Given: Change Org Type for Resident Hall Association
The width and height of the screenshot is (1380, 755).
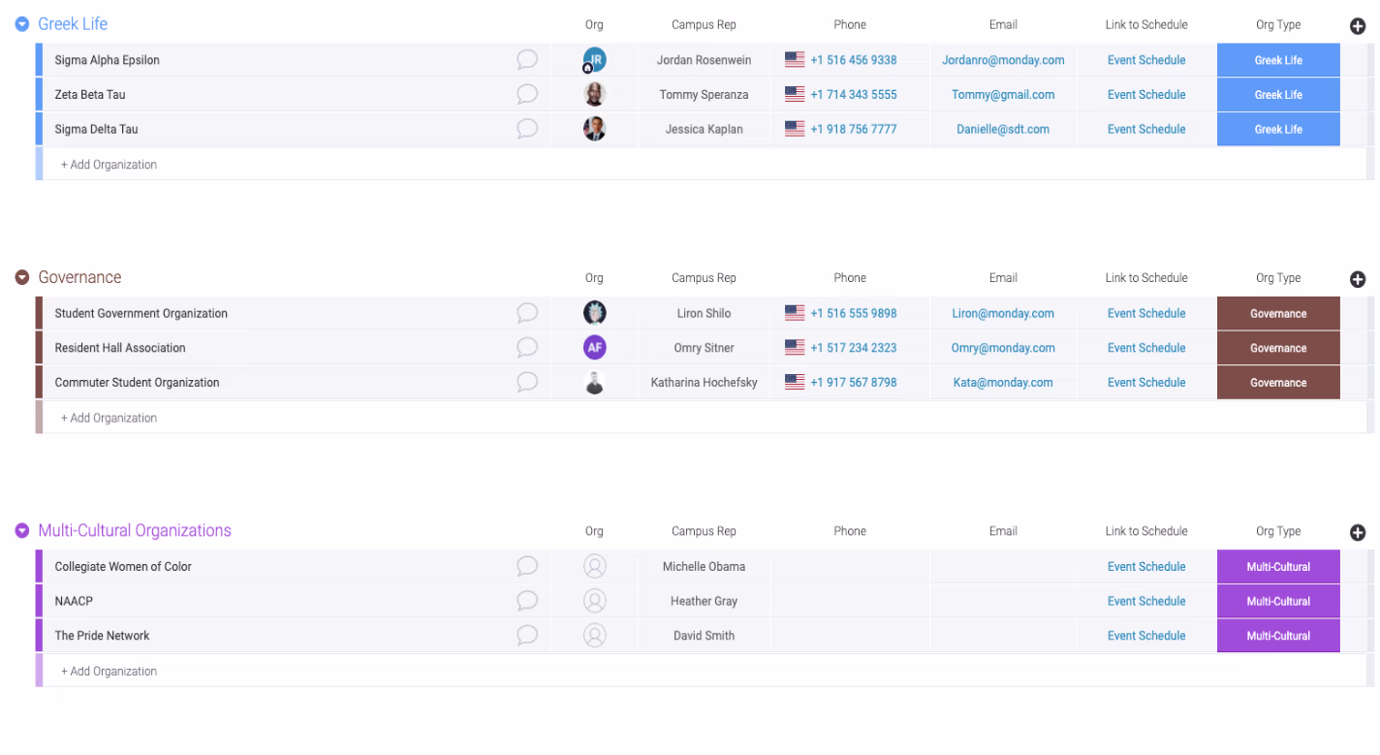Looking at the screenshot, I should [x=1278, y=347].
